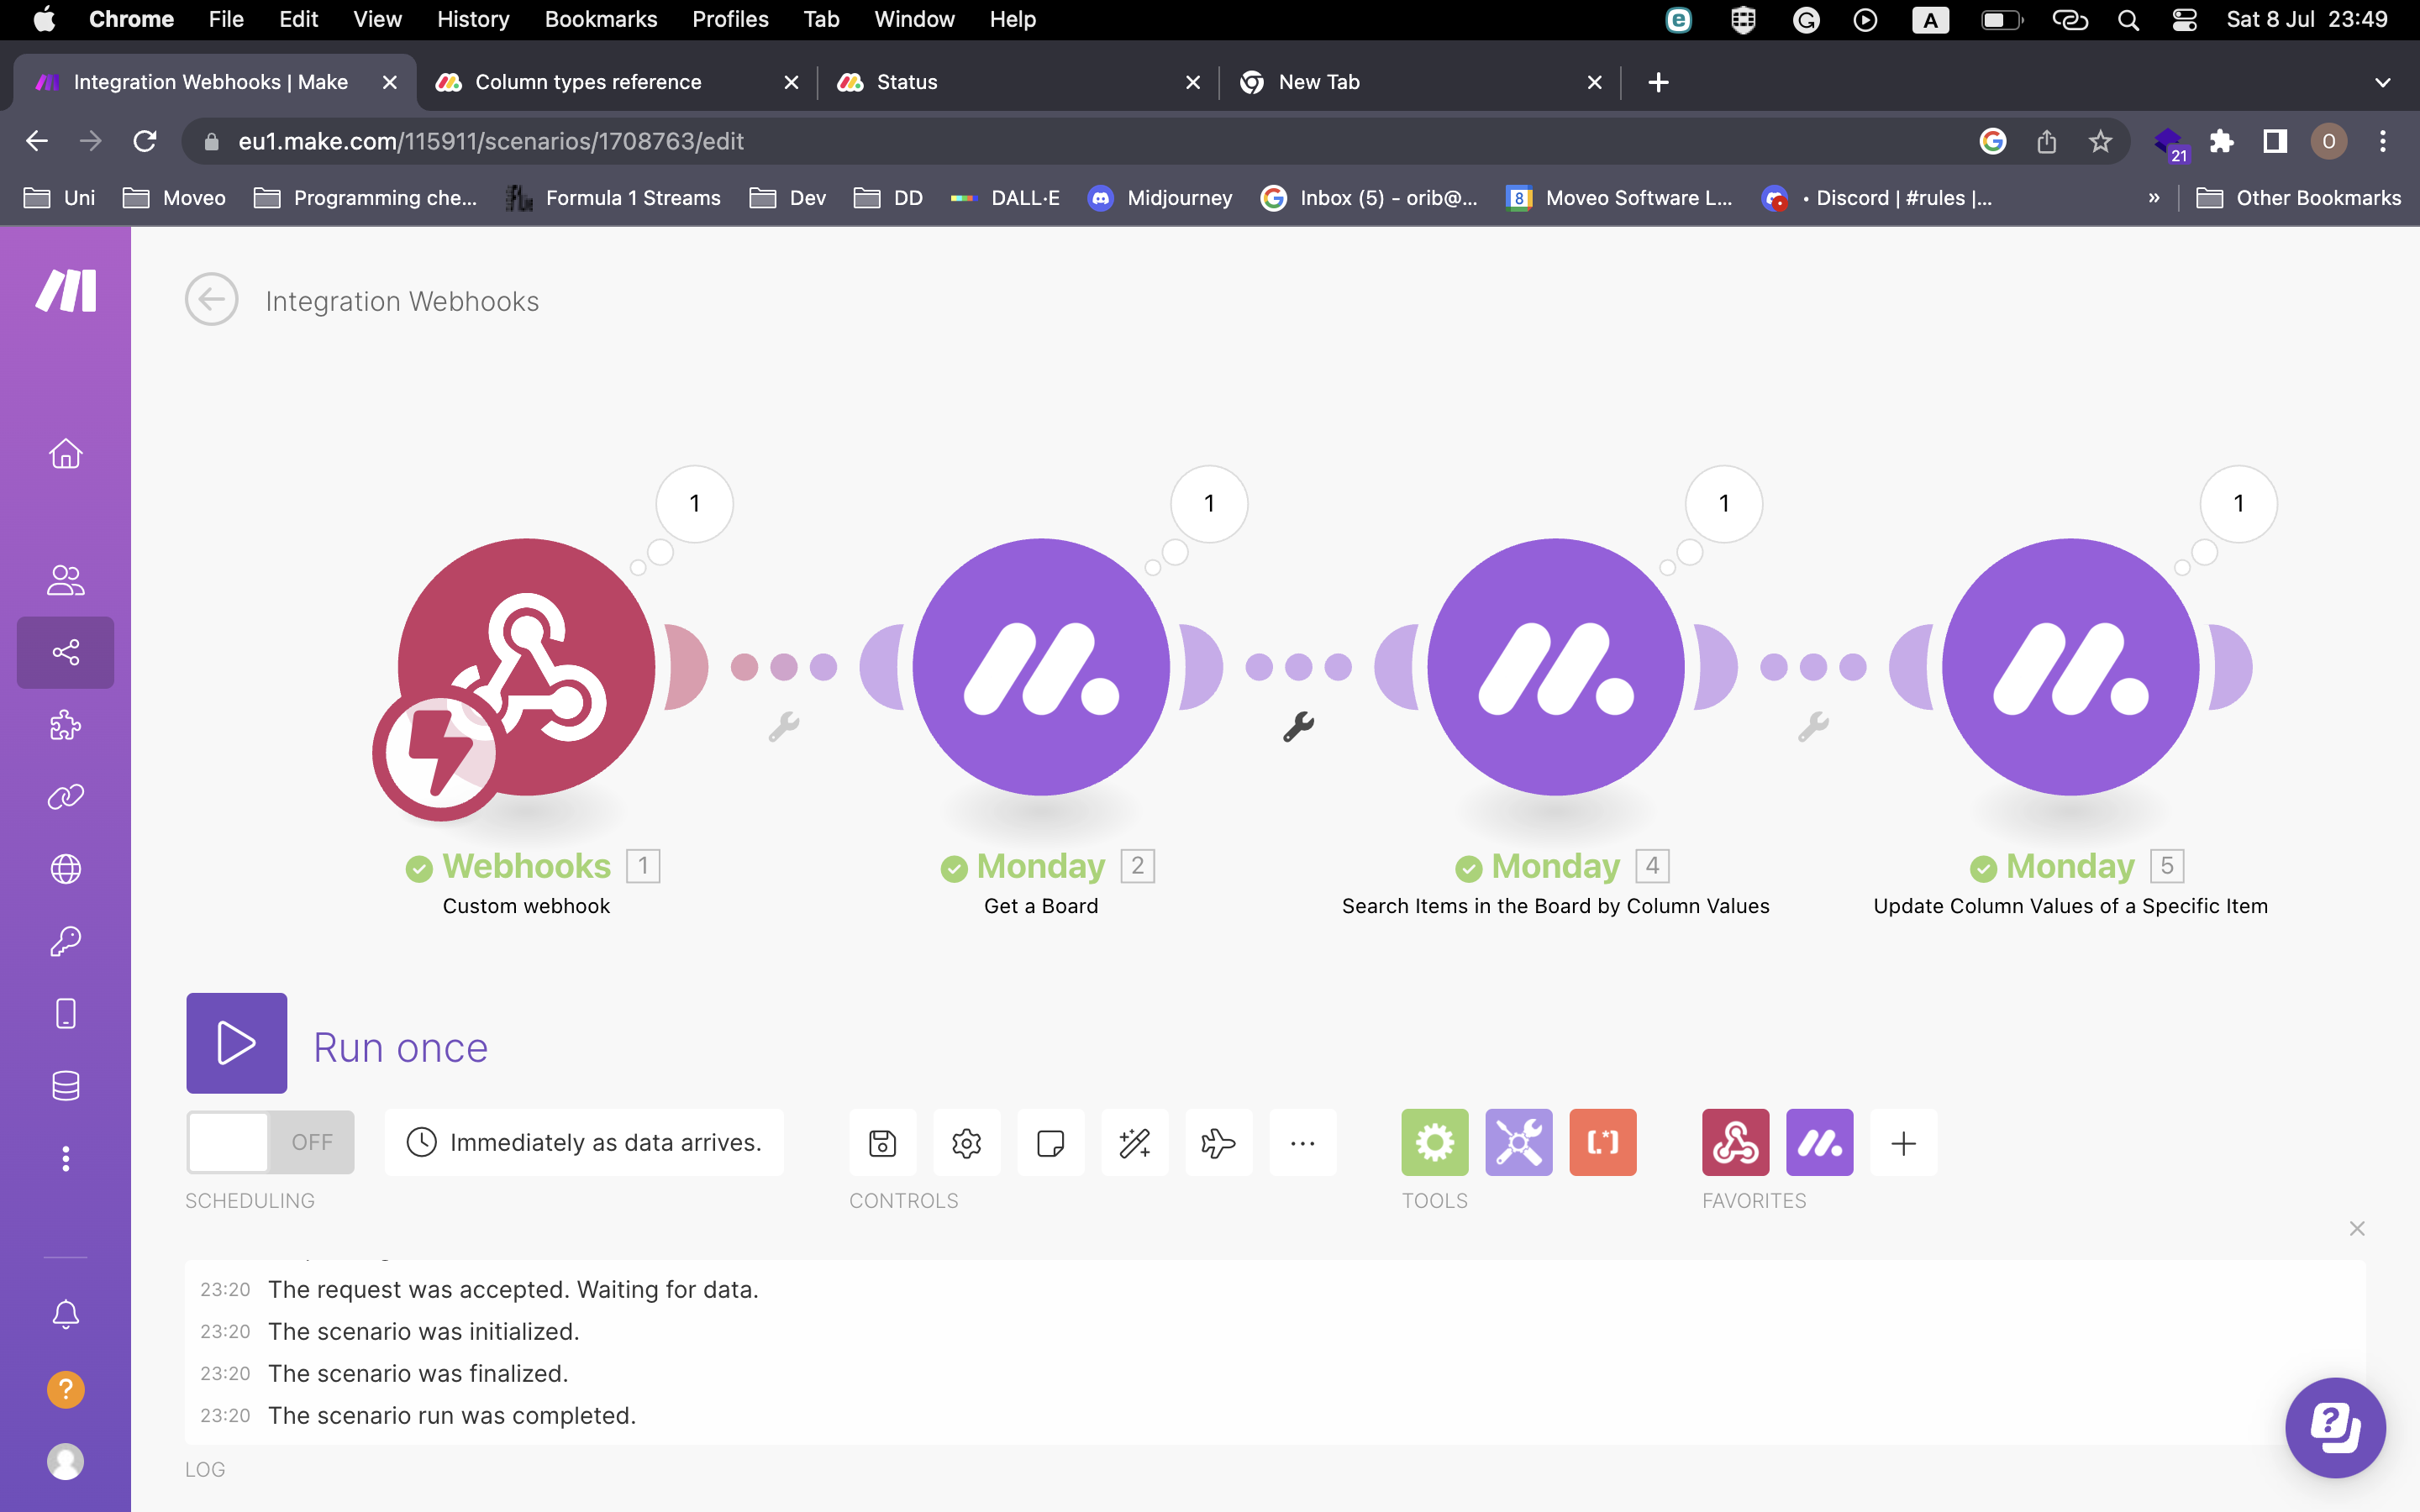The image size is (2420, 1512).
Task: Open the 'Immediately as data arrives' schedule
Action: (x=585, y=1142)
